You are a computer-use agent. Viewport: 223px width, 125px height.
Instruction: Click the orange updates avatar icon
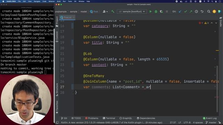214,11
